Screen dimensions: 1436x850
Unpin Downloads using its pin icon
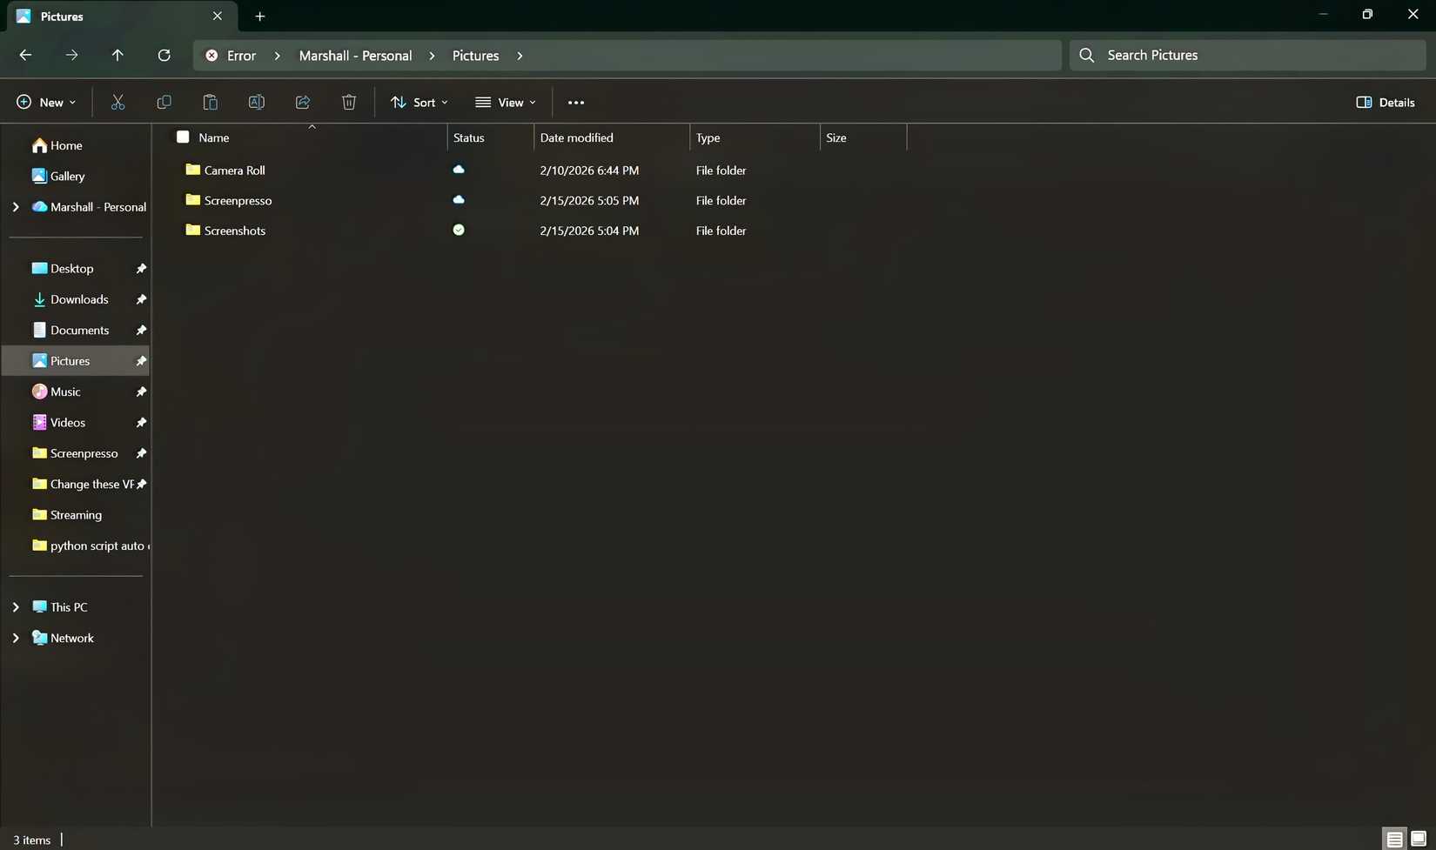(x=141, y=299)
